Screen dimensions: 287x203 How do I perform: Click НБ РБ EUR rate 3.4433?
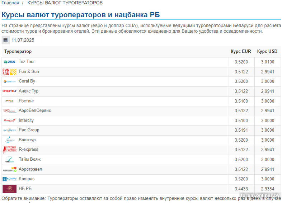(241, 189)
